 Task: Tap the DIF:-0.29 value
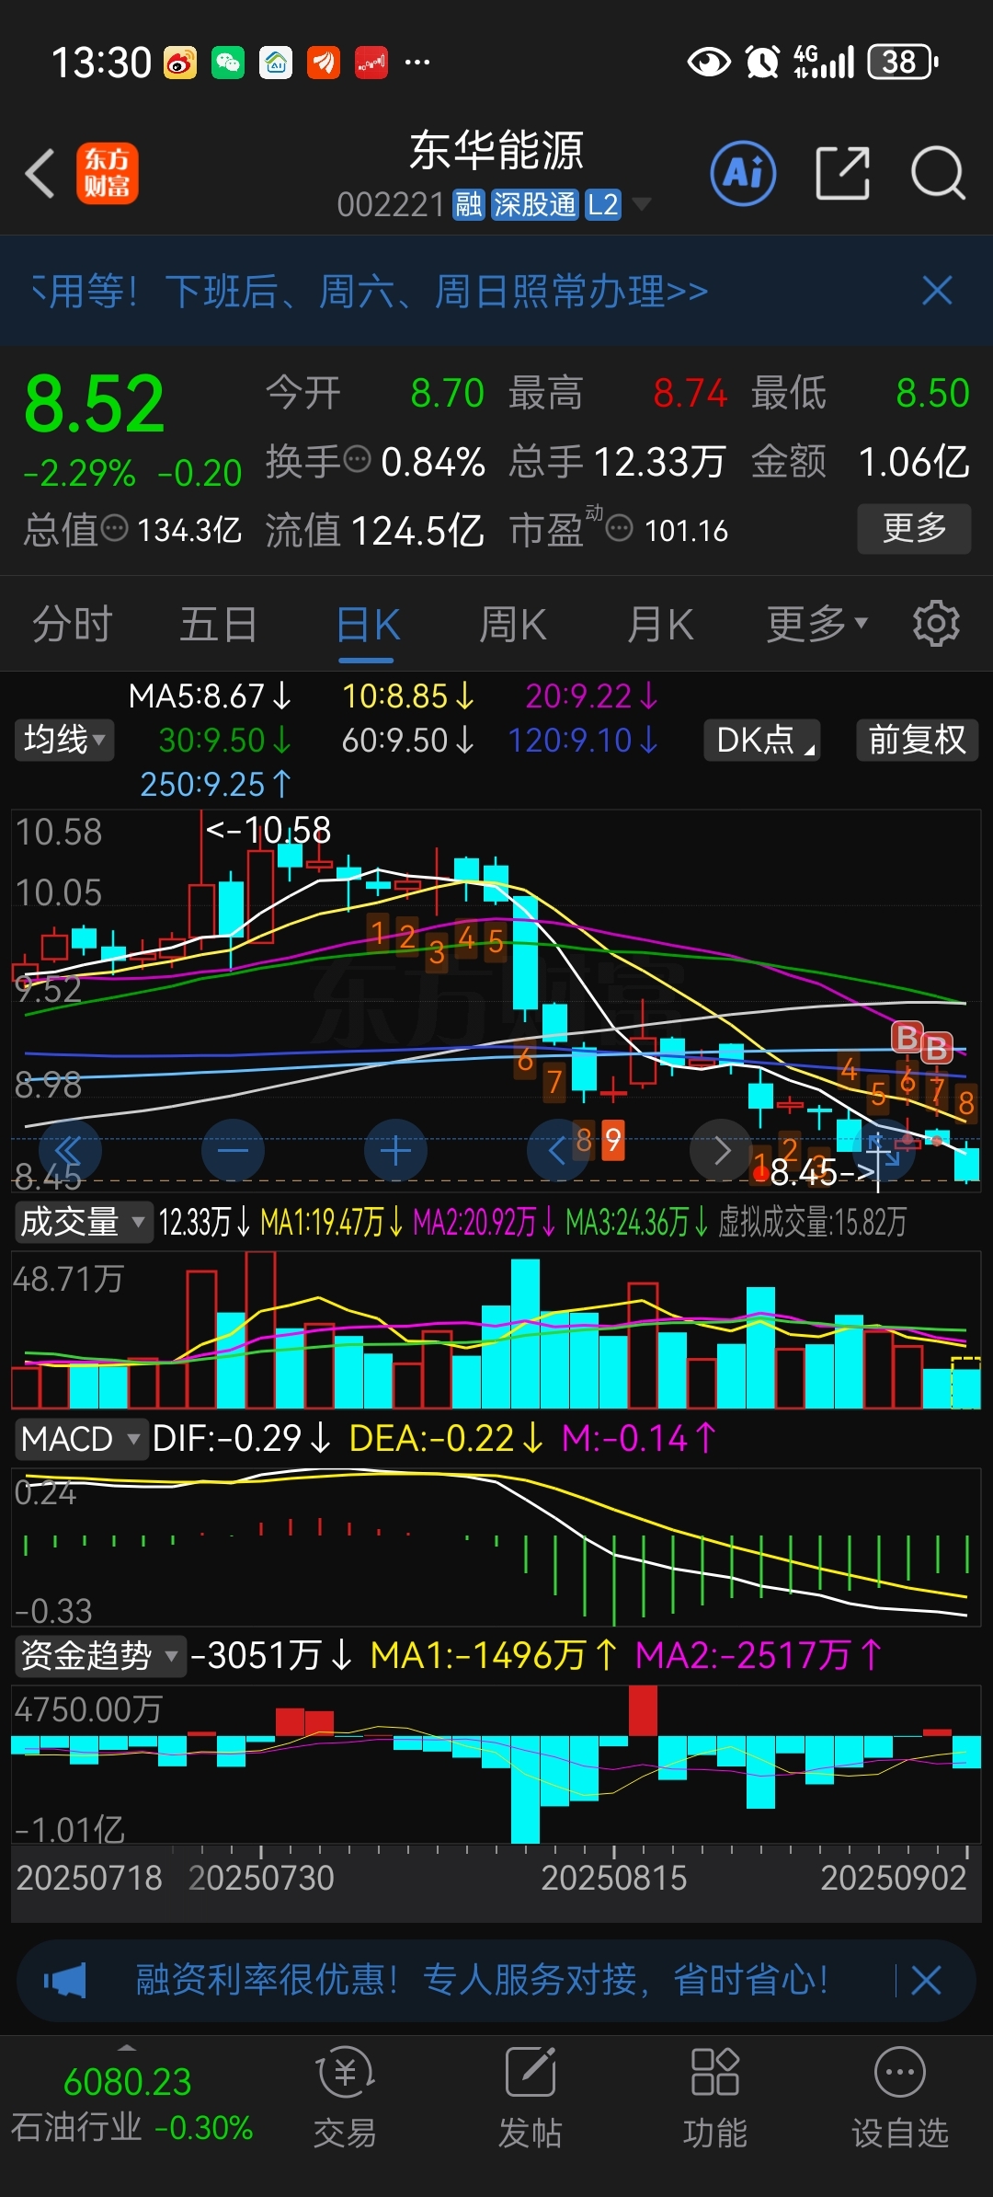[x=241, y=1438]
